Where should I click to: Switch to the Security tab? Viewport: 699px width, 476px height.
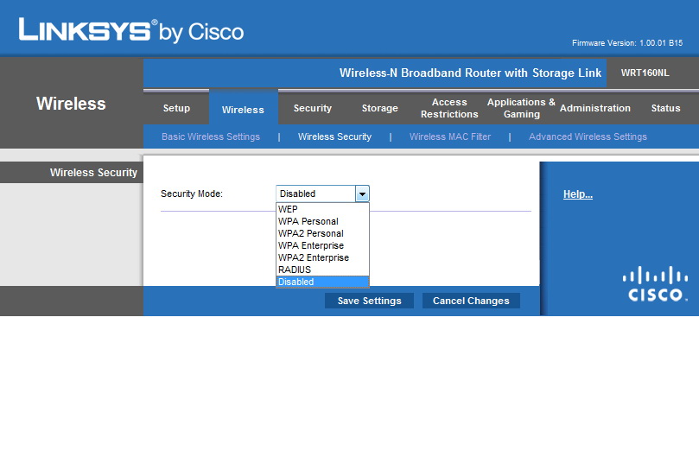(312, 109)
